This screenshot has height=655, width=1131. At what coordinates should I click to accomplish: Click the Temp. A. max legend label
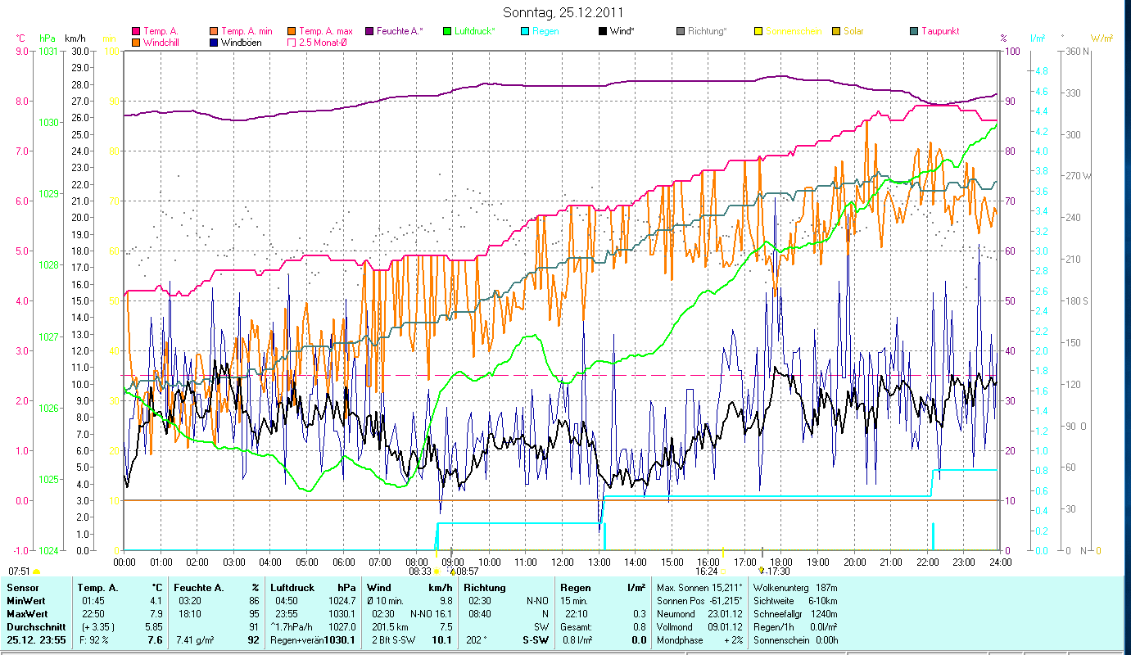[x=326, y=31]
